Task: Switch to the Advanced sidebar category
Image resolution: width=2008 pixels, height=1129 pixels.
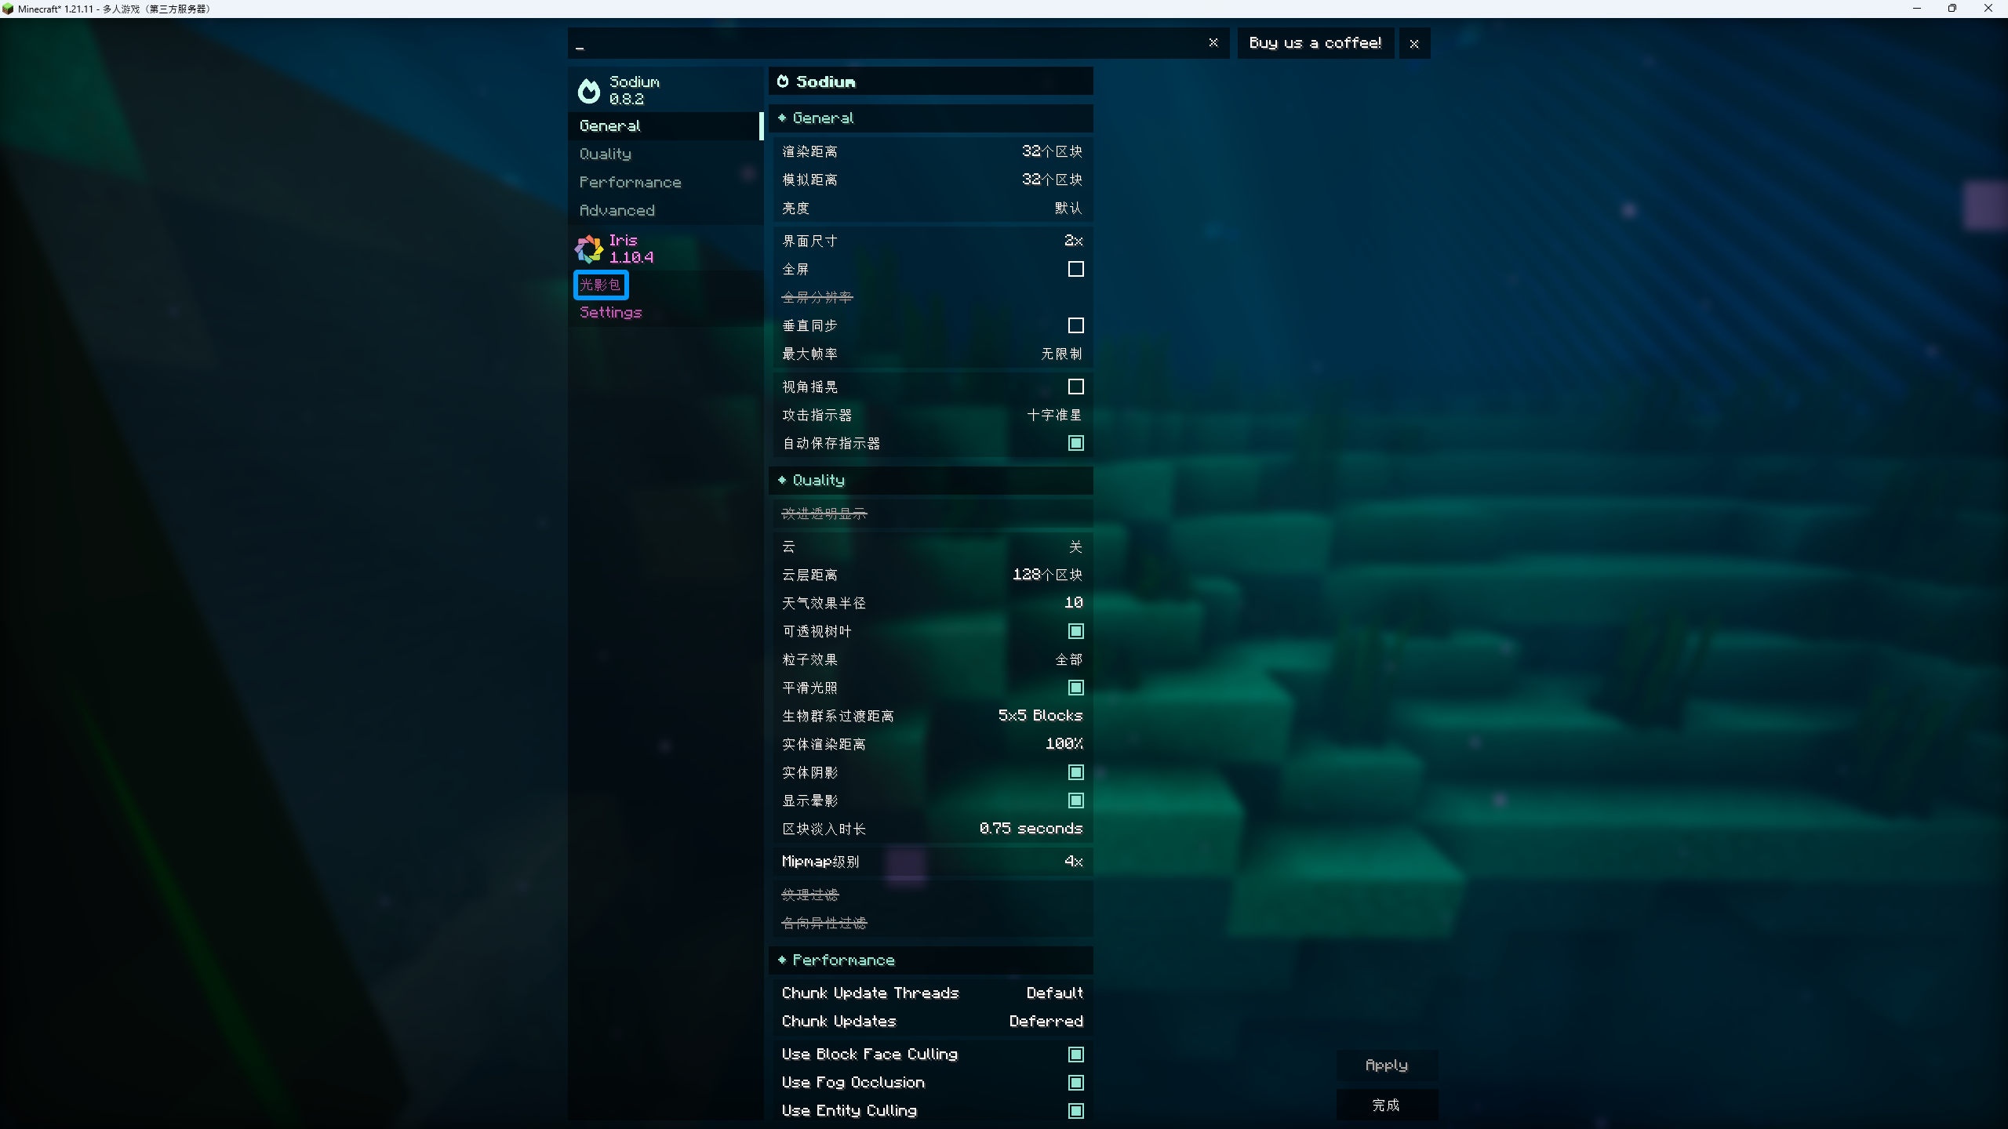Action: 617,210
